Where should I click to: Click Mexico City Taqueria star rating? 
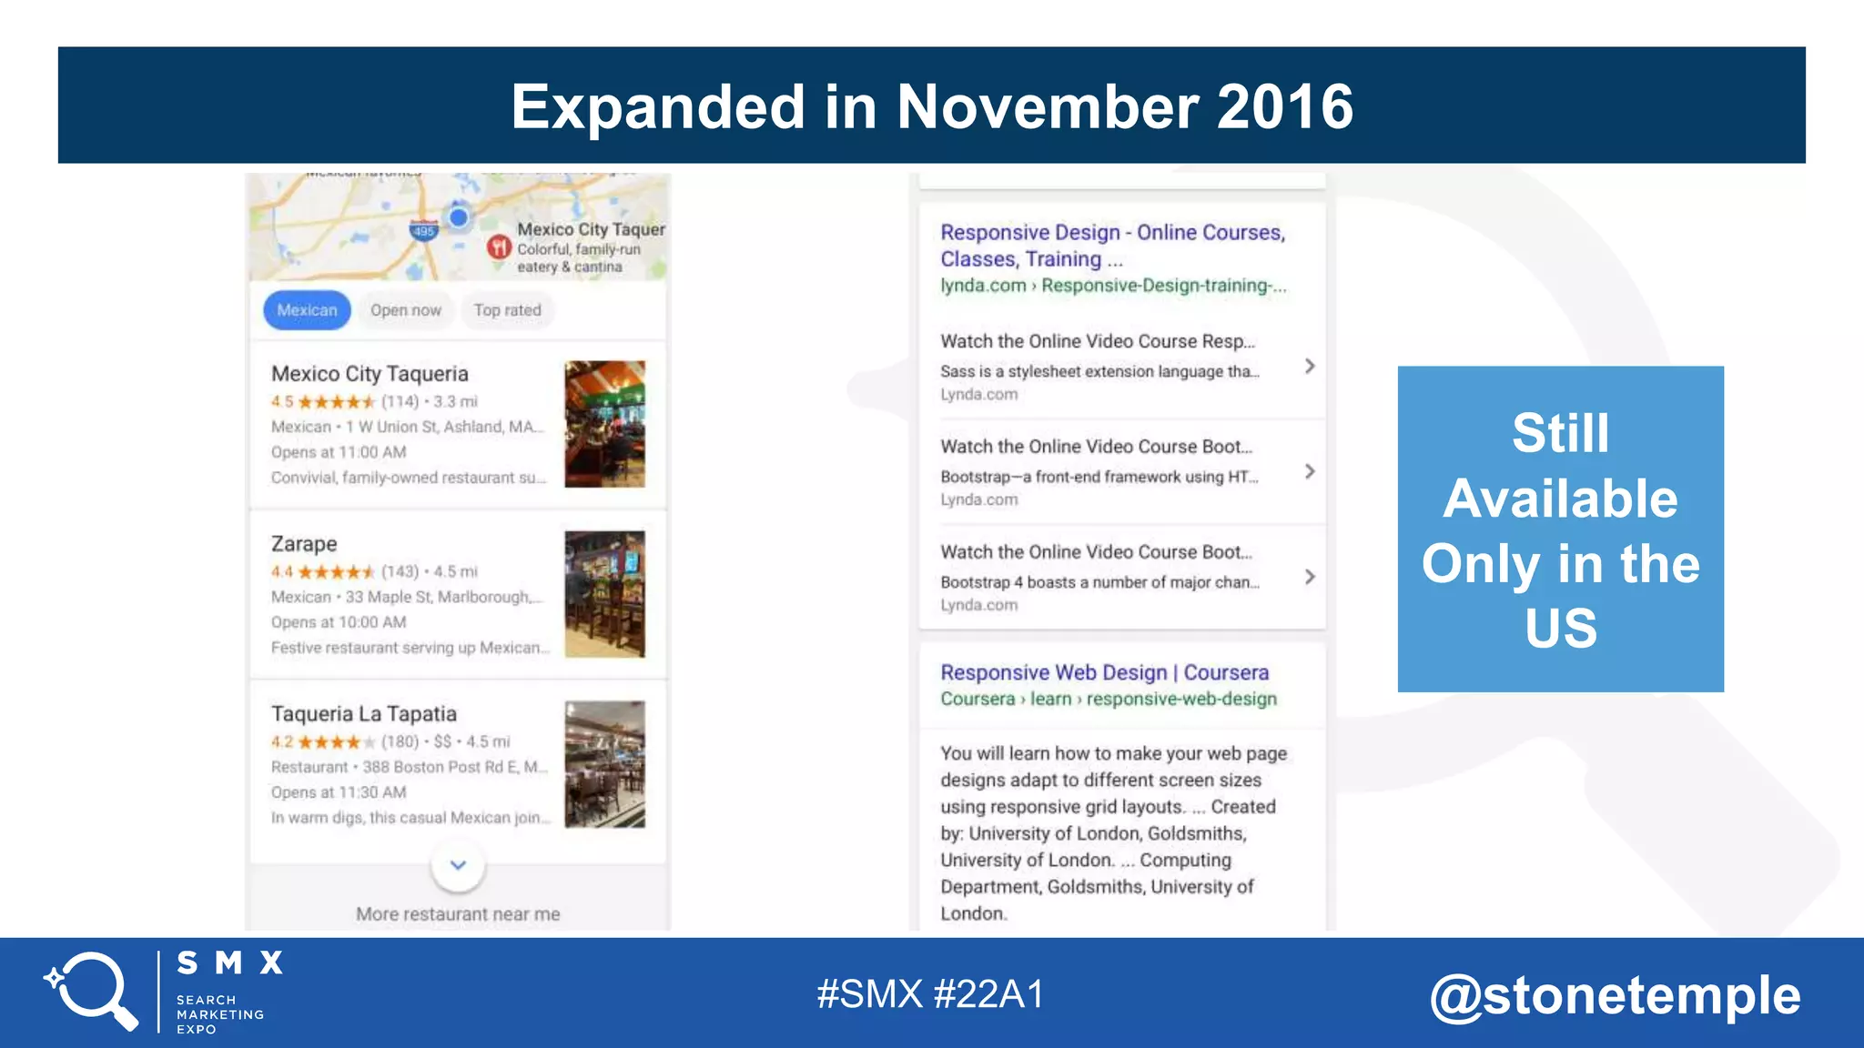pos(335,401)
